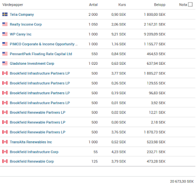Open Brookfield Infrastructure Partners LP with 96,83 SEK
196x185 pixels.
(40, 93)
